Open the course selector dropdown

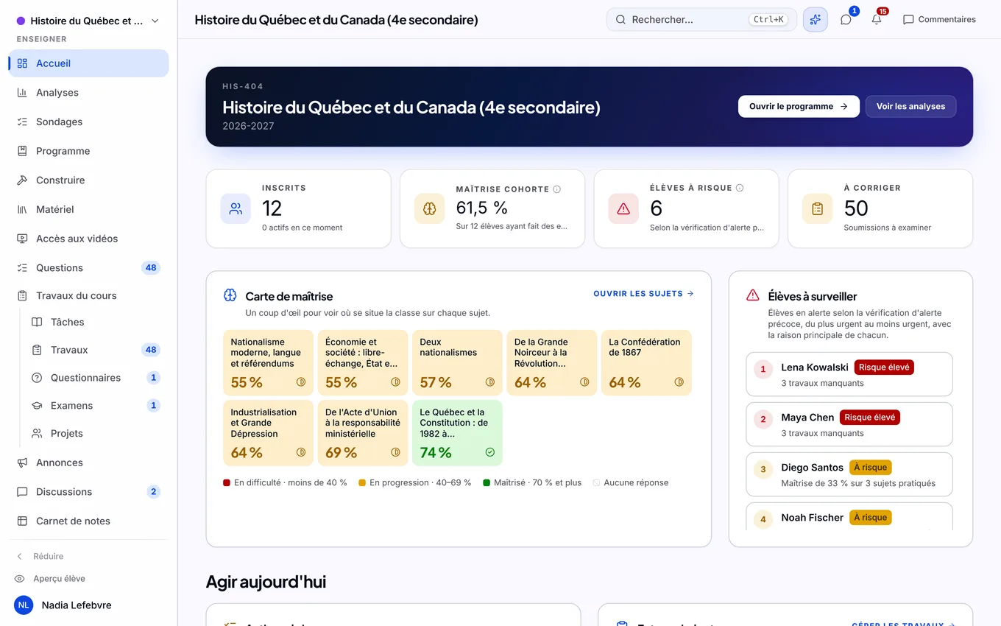point(88,21)
